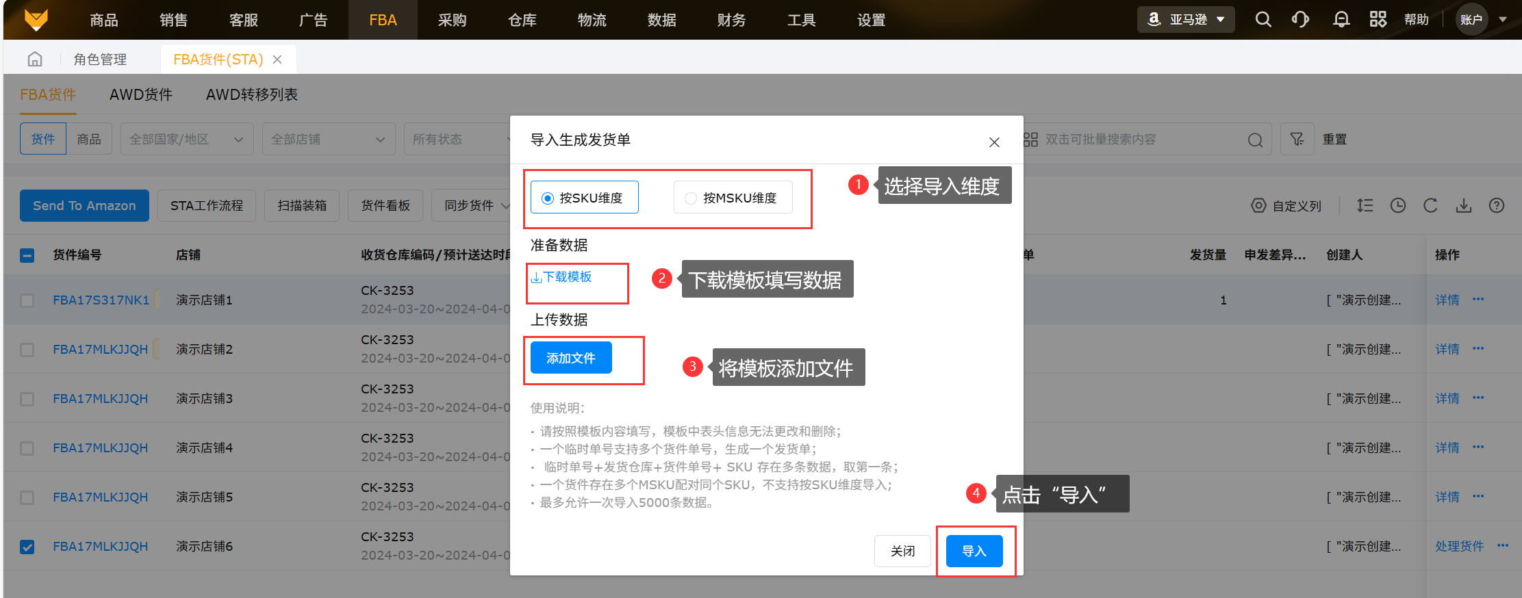Click the Send To Amazon button
1522x598 pixels.
[x=84, y=205]
